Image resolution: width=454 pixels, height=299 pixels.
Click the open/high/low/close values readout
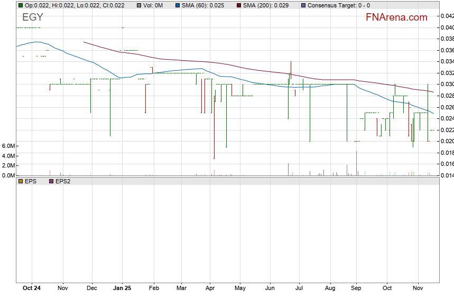pos(74,5)
